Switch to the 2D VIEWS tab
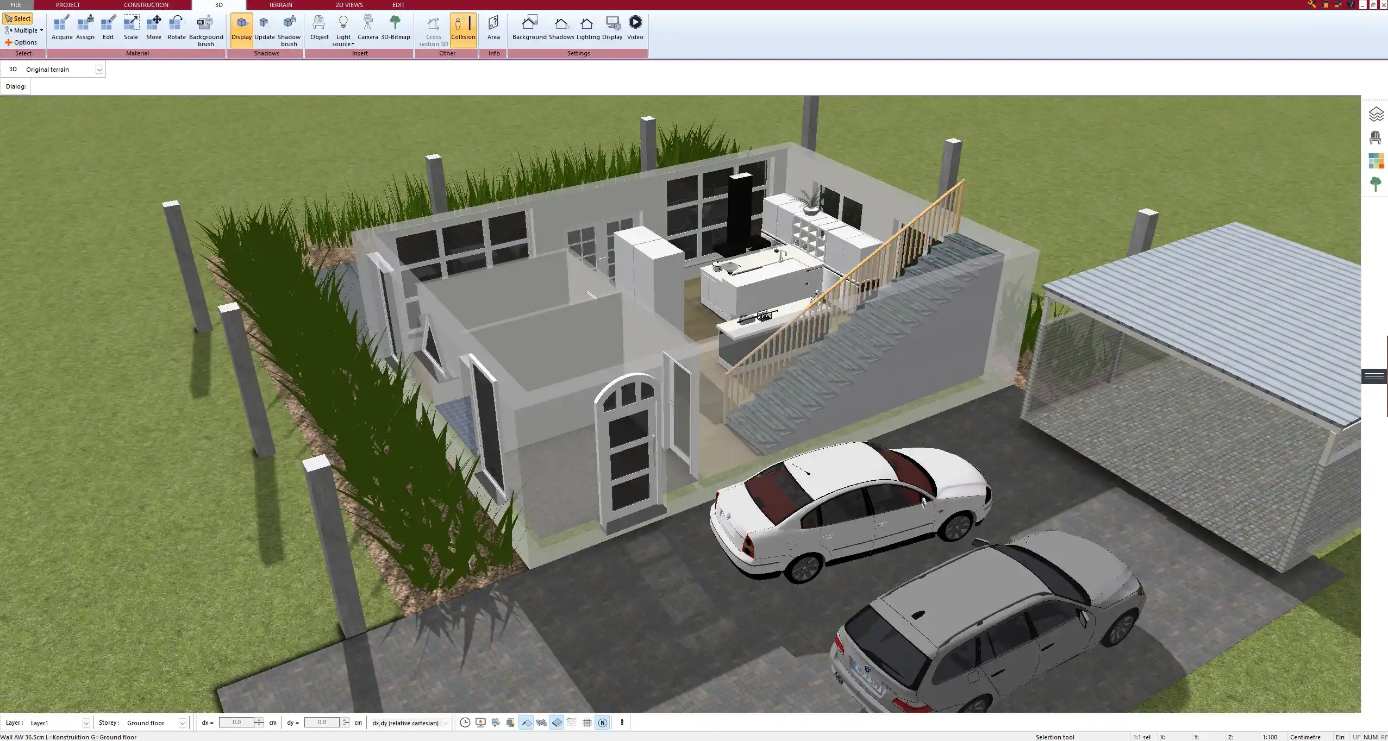This screenshot has width=1388, height=741. tap(349, 5)
